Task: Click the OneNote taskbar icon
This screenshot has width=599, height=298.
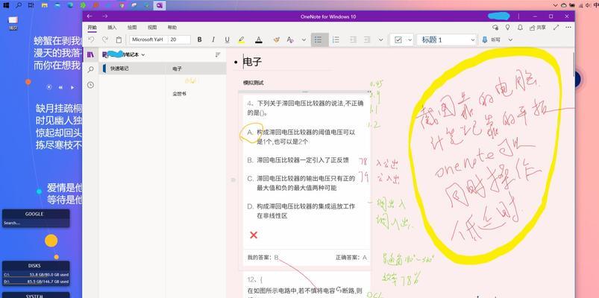Action: tap(160, 5)
